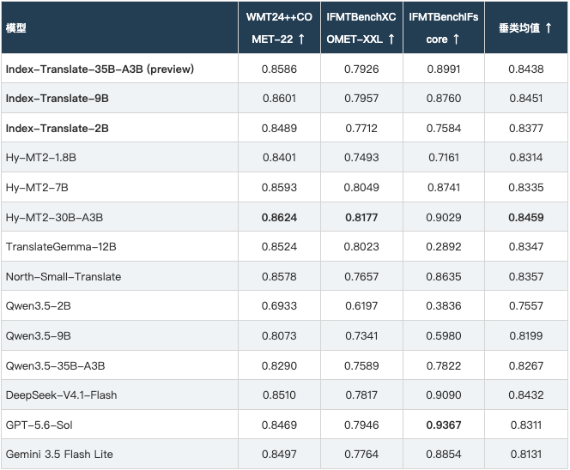Click the 0.8377 average value
The width and height of the screenshot is (570, 470).
pos(526,128)
